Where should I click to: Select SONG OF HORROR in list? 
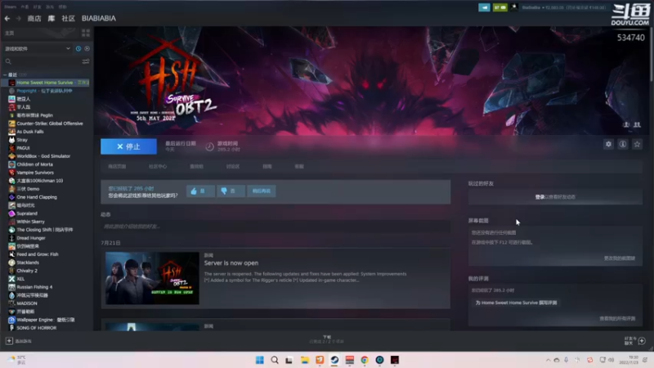pyautogui.click(x=36, y=328)
